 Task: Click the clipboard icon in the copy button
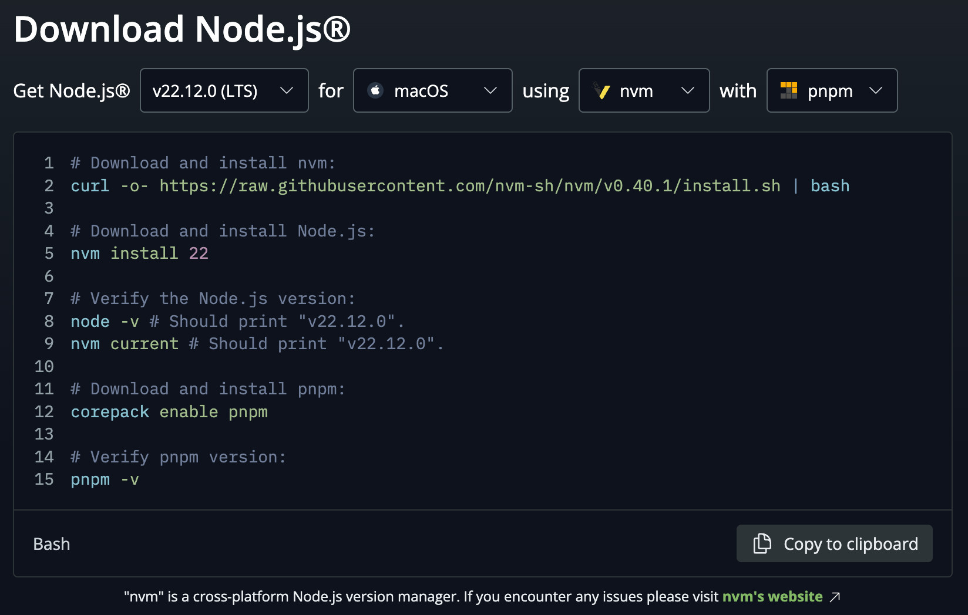[x=762, y=543]
